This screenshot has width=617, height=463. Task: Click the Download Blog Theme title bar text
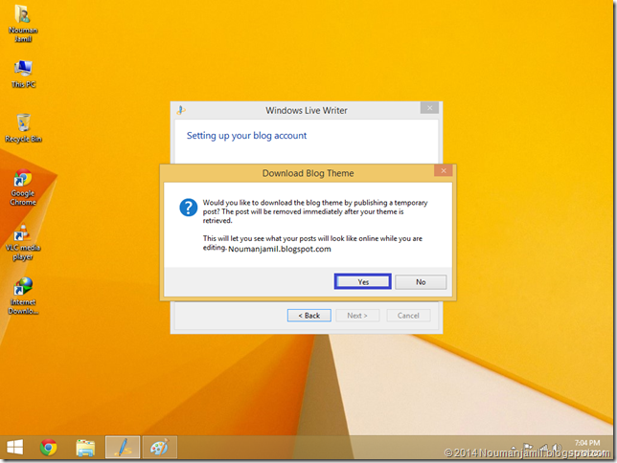click(x=308, y=173)
